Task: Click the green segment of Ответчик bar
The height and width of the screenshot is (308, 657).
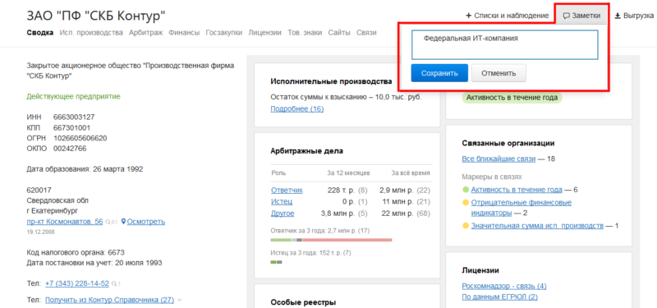Action: pos(281,240)
